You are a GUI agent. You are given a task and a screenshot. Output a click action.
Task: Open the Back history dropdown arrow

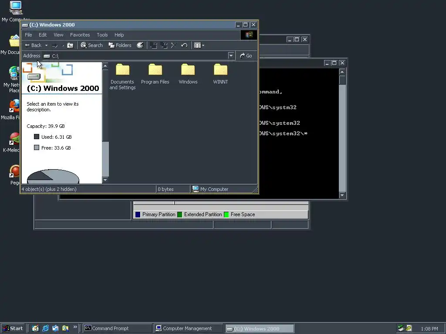[x=46, y=45]
